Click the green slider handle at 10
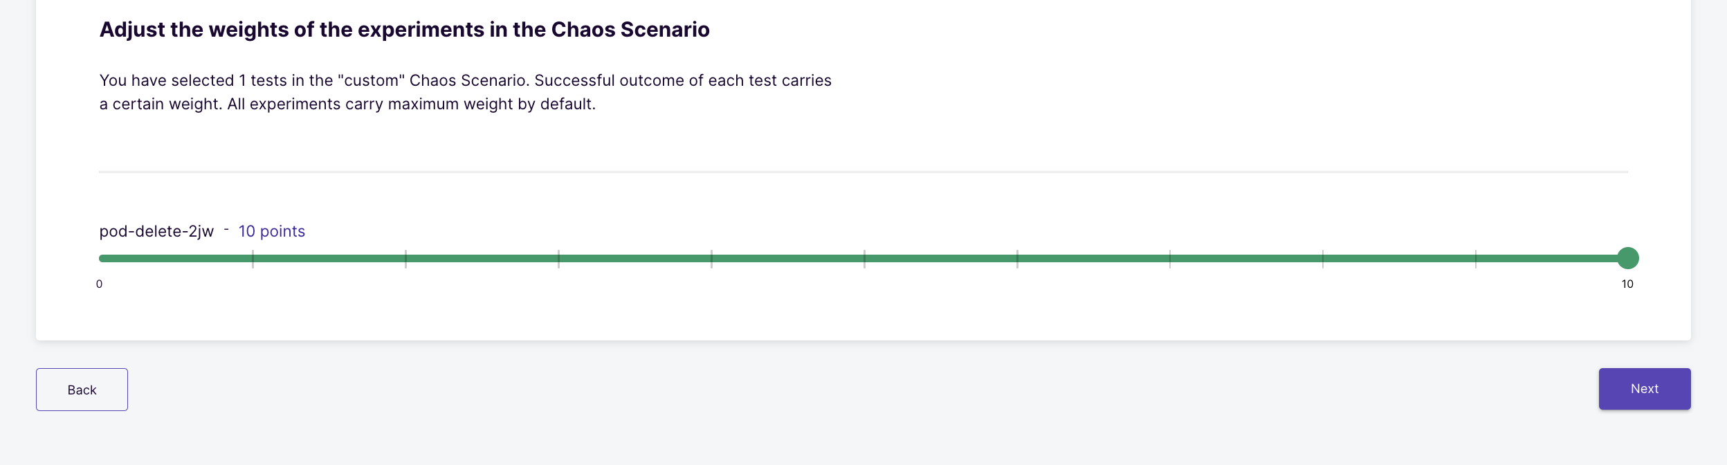 (x=1627, y=258)
